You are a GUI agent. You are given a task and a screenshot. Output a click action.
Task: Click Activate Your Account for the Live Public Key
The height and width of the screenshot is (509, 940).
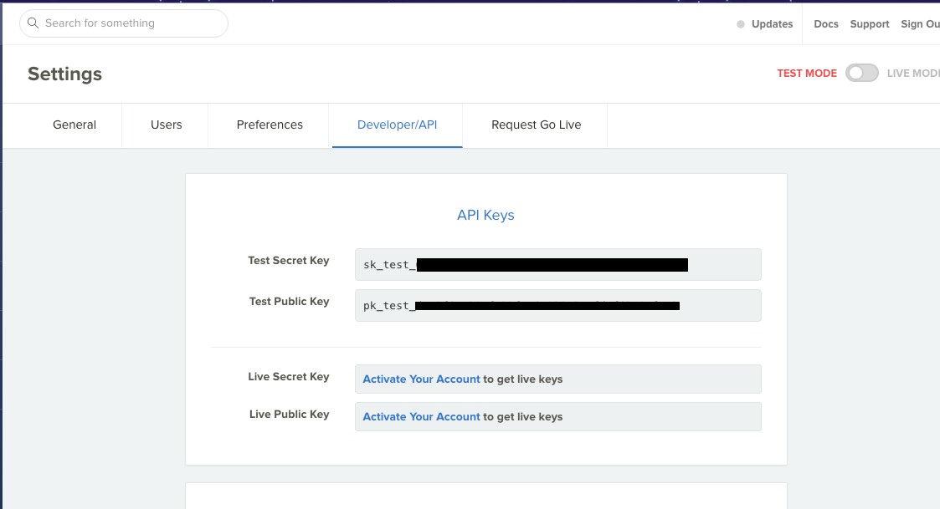(x=421, y=416)
